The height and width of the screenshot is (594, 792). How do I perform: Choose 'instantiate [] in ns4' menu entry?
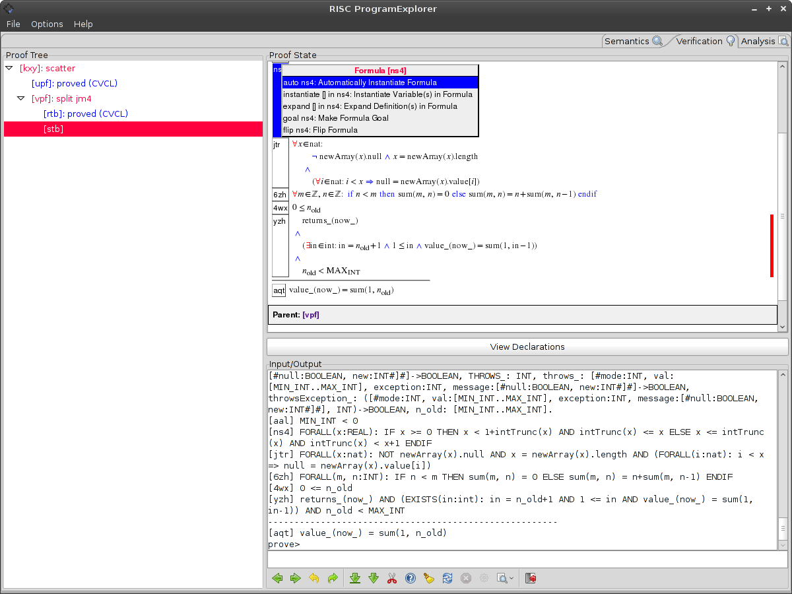380,94
